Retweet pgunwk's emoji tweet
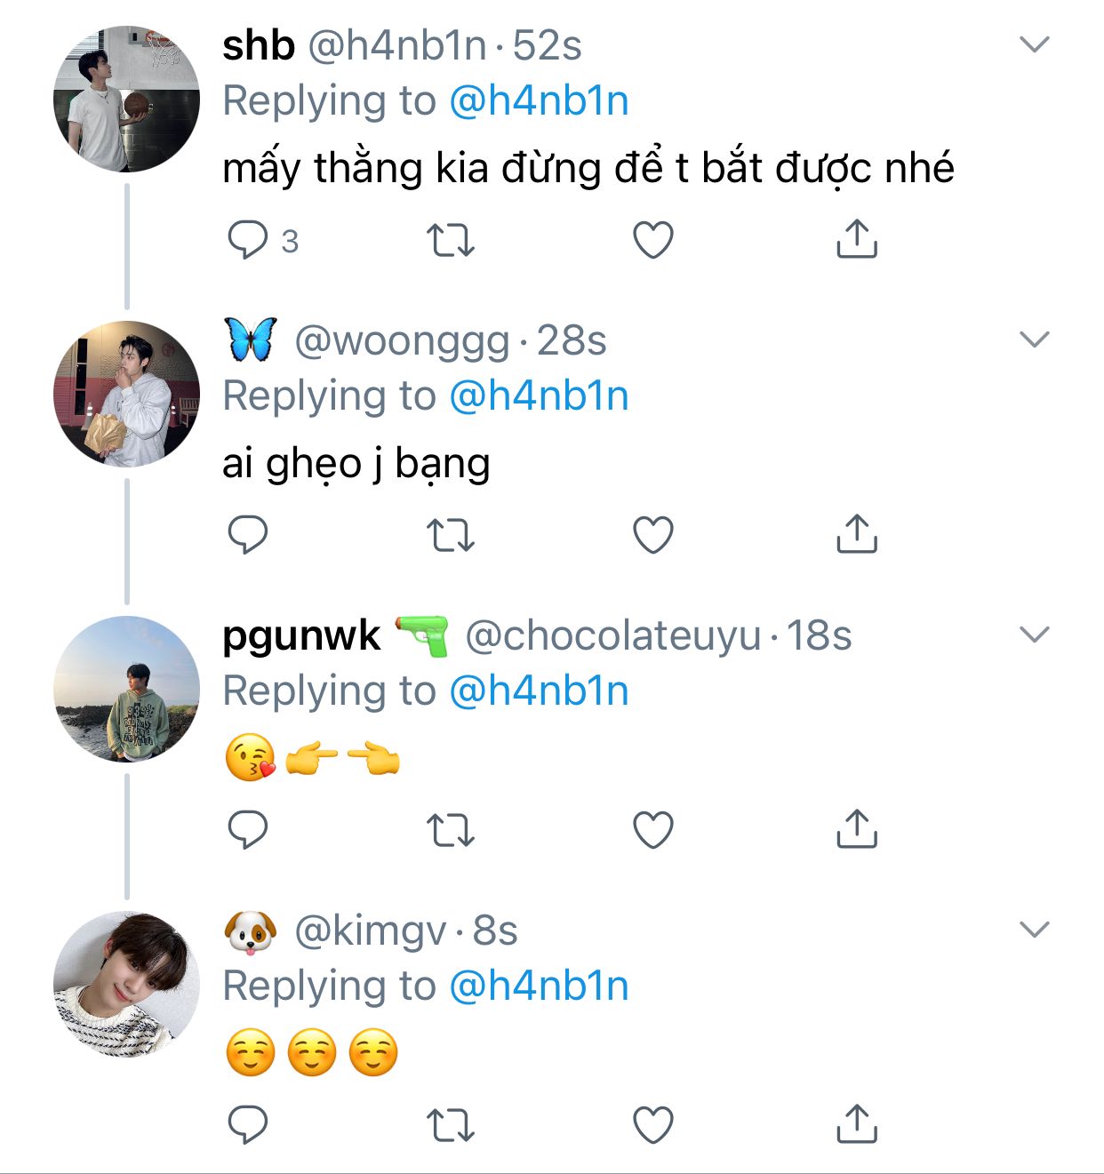The height and width of the screenshot is (1174, 1104). pos(451,830)
